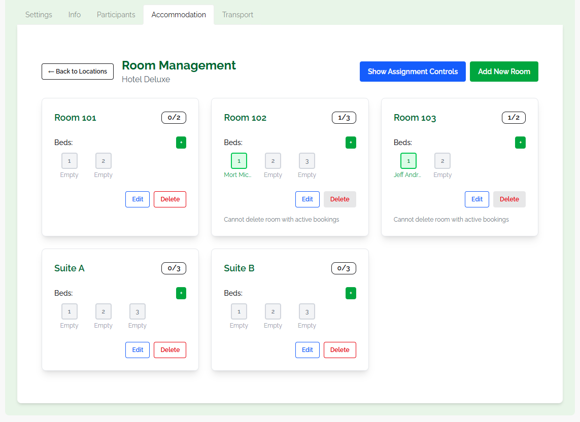Edit Room 101

[x=138, y=199]
